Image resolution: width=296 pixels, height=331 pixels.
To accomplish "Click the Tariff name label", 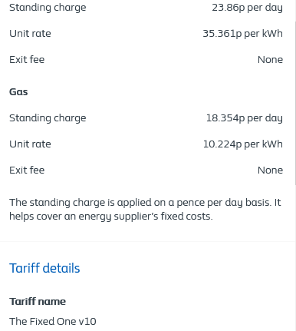I will tap(38, 301).
